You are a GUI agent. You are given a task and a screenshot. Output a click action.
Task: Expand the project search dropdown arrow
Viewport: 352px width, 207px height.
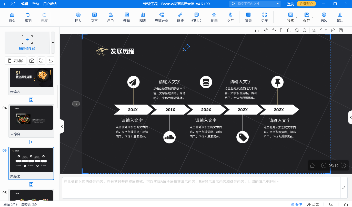pyautogui.click(x=278, y=4)
